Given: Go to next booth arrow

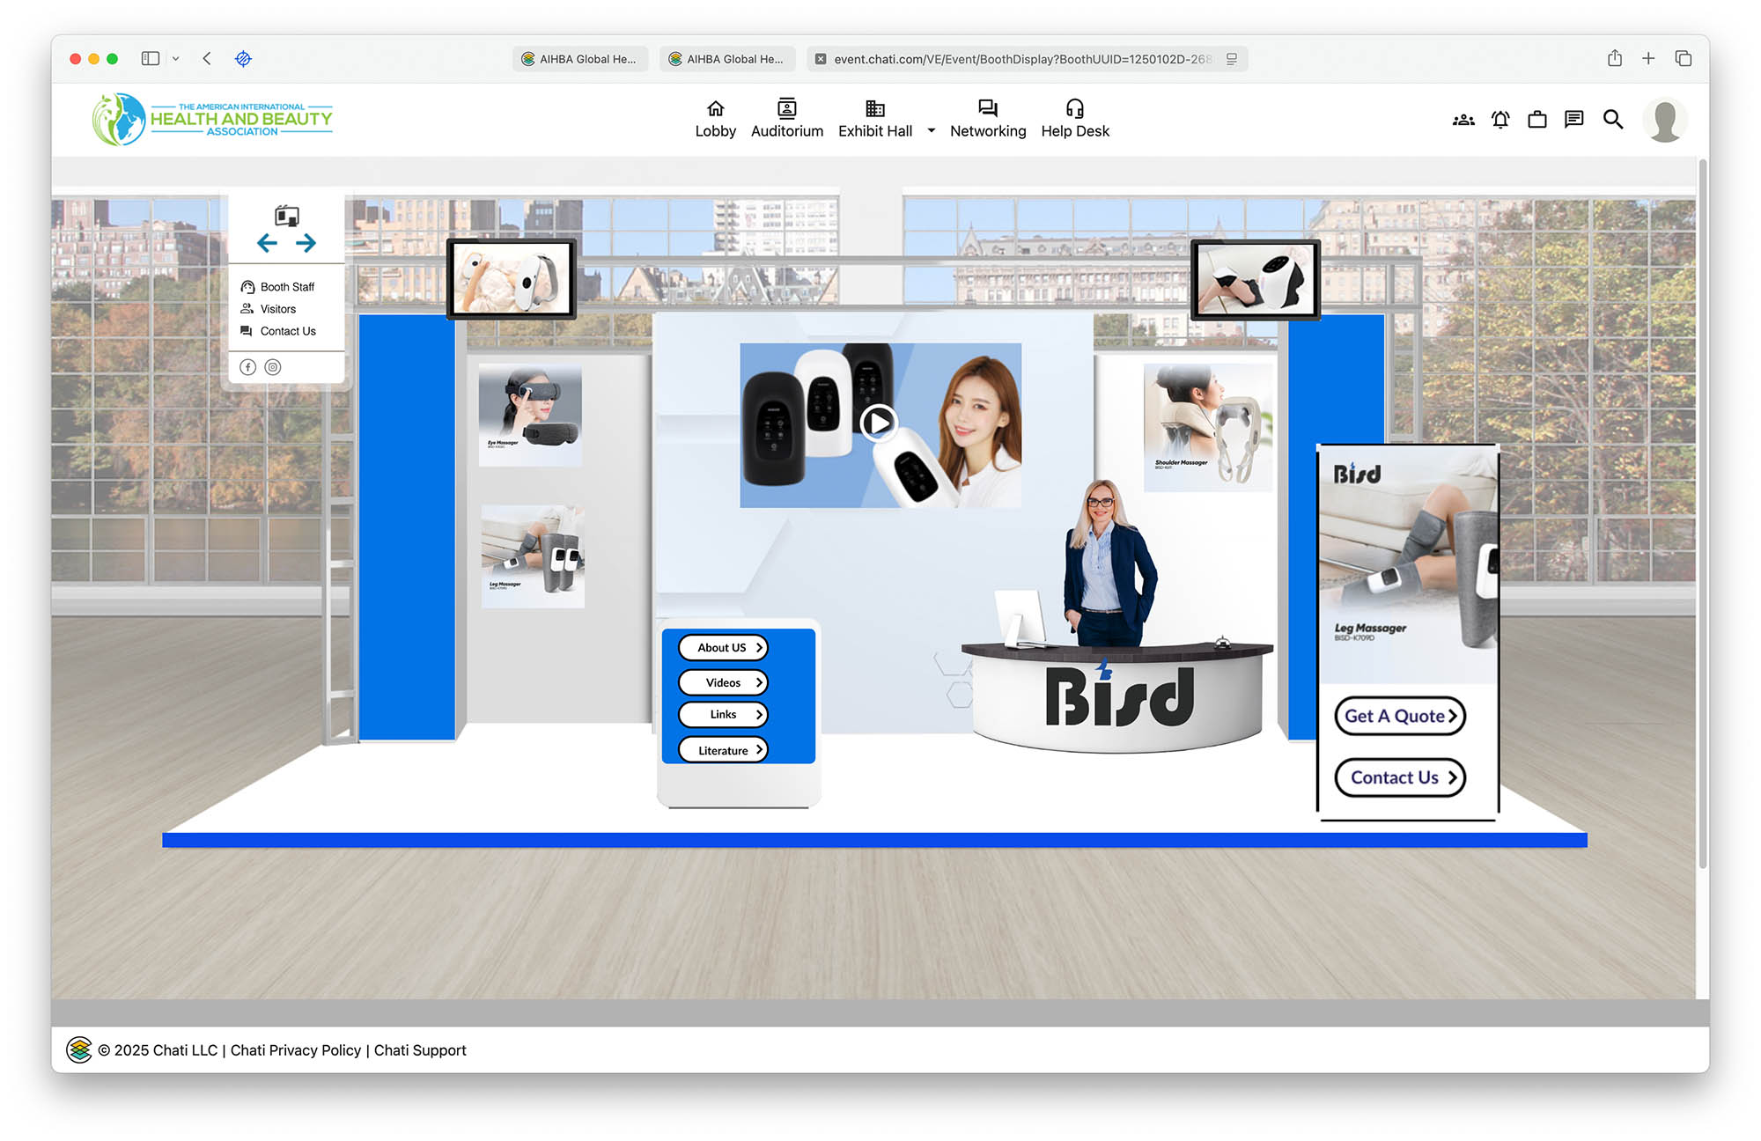Looking at the screenshot, I should (306, 243).
